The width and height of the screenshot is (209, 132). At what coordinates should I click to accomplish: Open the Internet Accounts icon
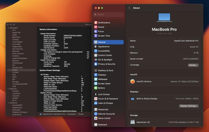[96, 114]
